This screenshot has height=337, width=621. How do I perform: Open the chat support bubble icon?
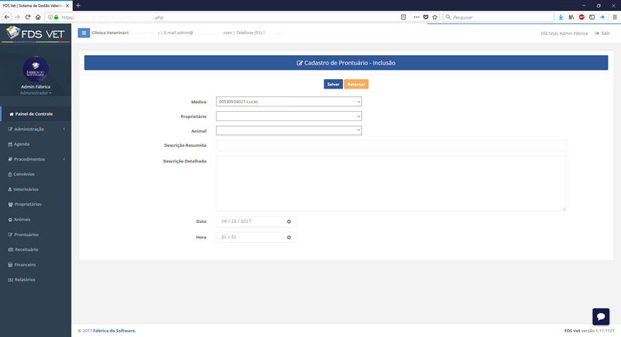(x=601, y=316)
